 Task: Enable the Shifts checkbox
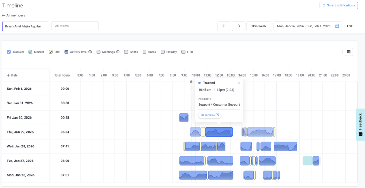click(126, 52)
